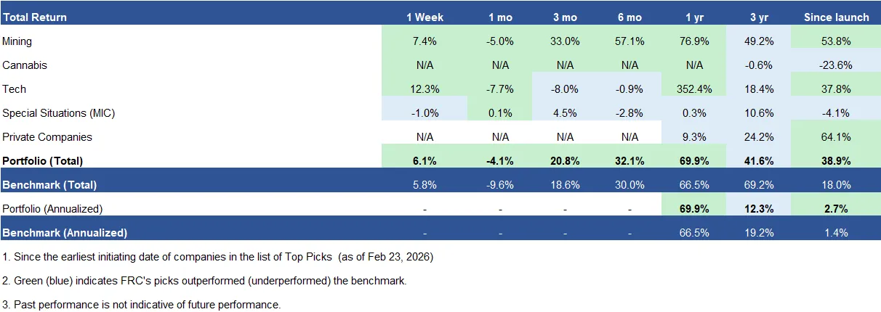Select the Benchmark (Total) row label
Screen dimensions: 881x312
50,185
